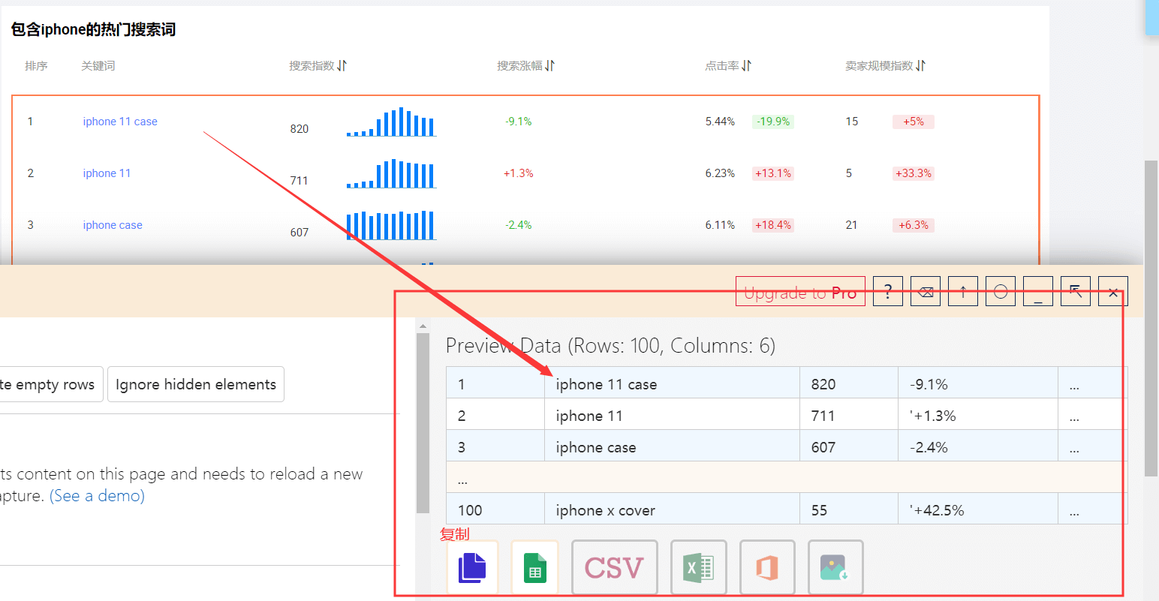The width and height of the screenshot is (1159, 601).
Task: Sort by 搜索涨幅 column arrows
Action: [549, 66]
